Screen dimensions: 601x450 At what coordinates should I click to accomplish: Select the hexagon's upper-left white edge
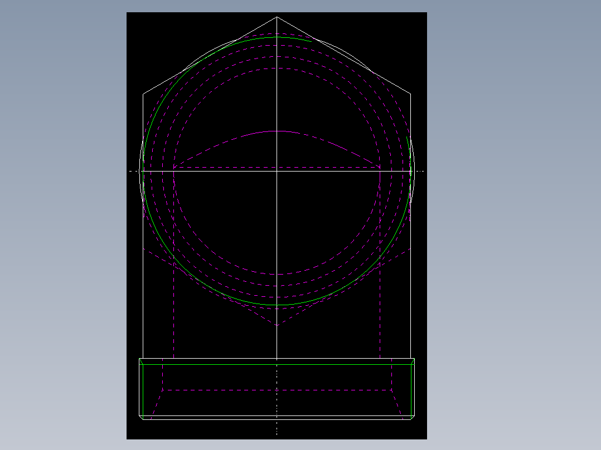tap(210, 56)
